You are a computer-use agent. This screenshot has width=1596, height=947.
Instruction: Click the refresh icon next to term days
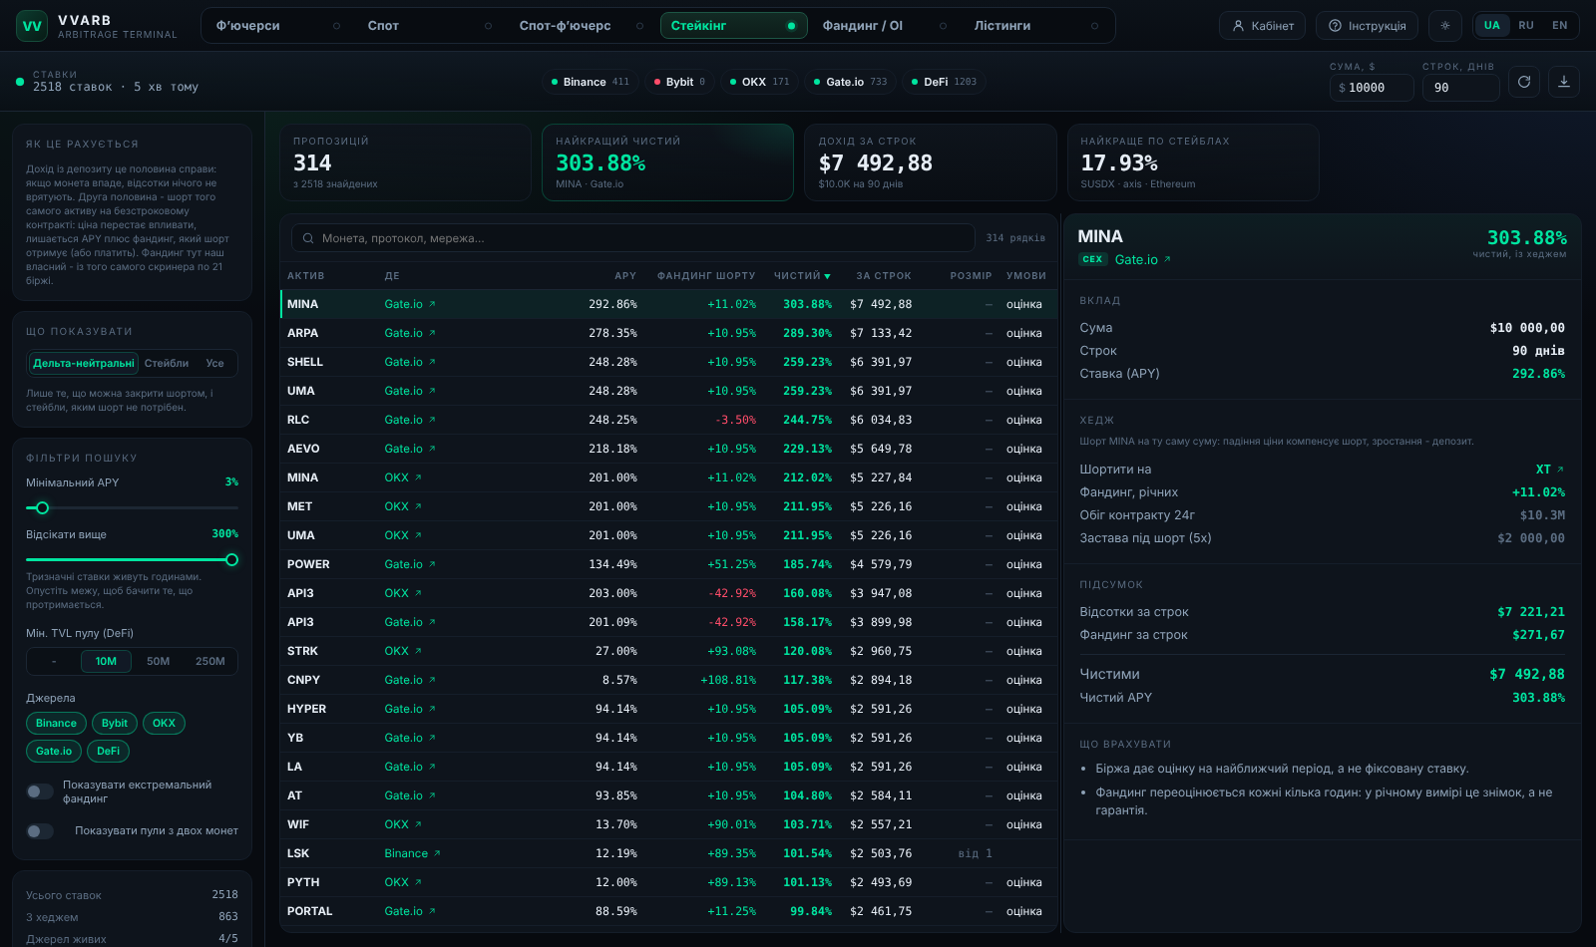[x=1523, y=82]
